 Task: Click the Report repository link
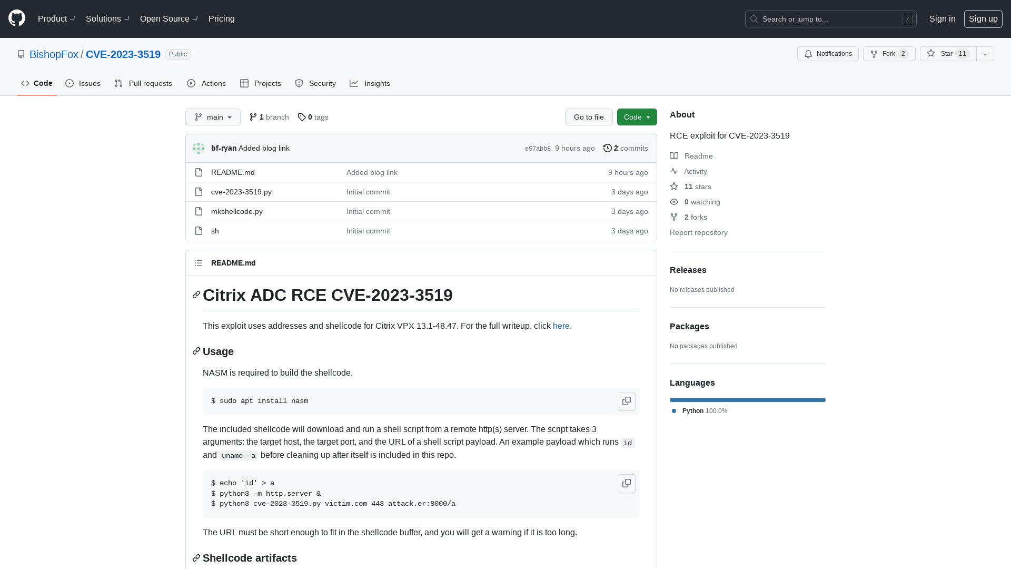(699, 232)
